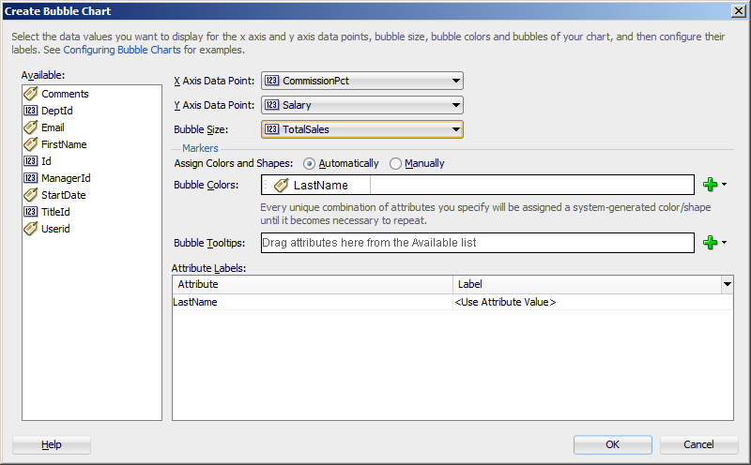The width and height of the screenshot is (751, 465).
Task: Select the LastName chip in Bubble Colors
Action: (x=316, y=185)
